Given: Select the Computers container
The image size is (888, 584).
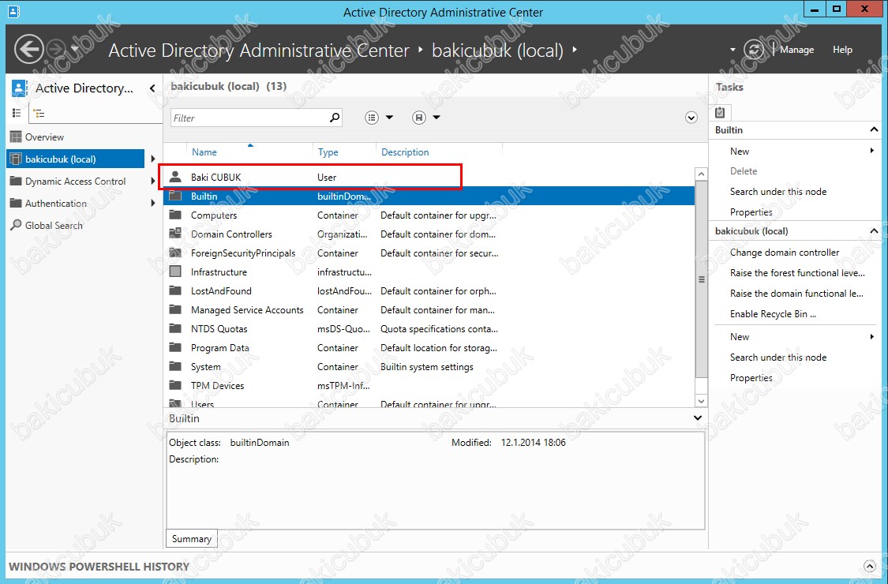Looking at the screenshot, I should [429, 215].
